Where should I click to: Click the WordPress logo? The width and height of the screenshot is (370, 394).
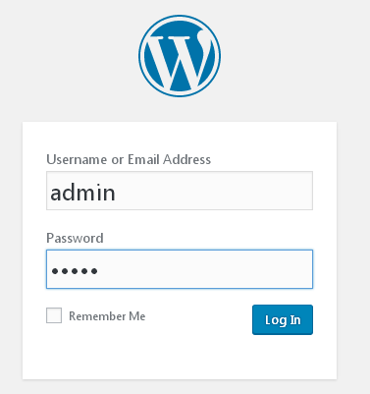coord(180,56)
